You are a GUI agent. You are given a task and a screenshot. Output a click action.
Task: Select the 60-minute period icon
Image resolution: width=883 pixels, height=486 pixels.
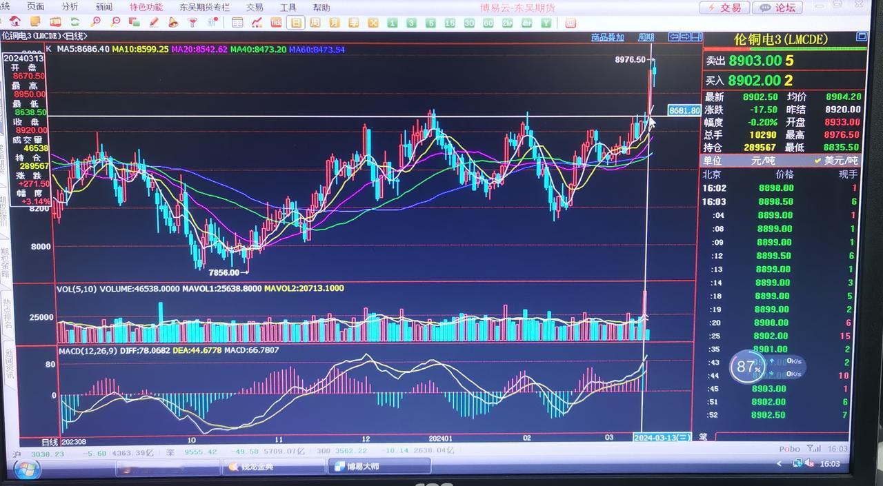pos(488,22)
